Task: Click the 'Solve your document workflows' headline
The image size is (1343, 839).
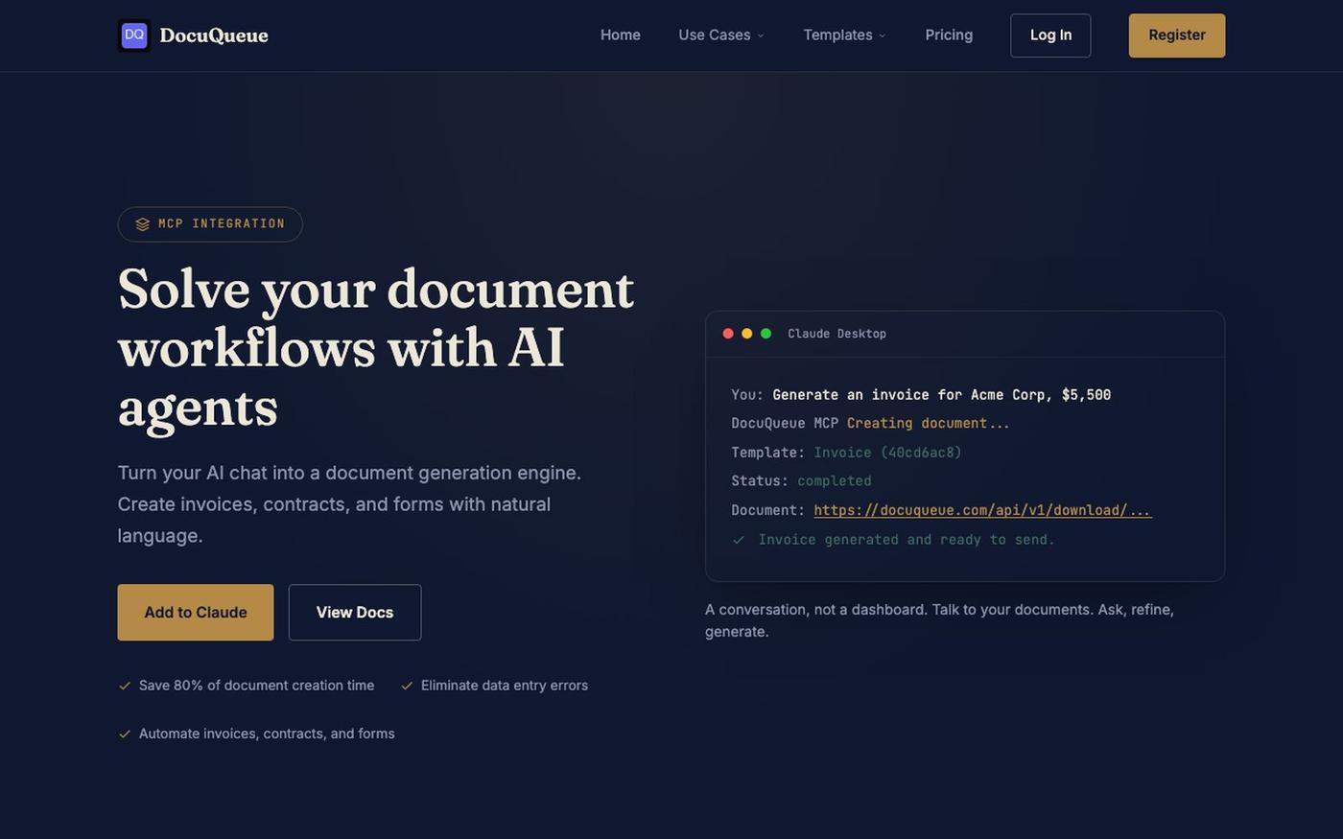Action: 376,347
